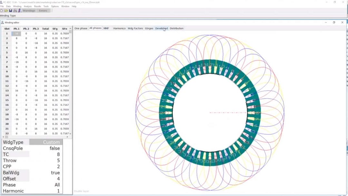Save the design using the floppy disk icon
The height and width of the screenshot is (196, 348).
pos(11,10)
